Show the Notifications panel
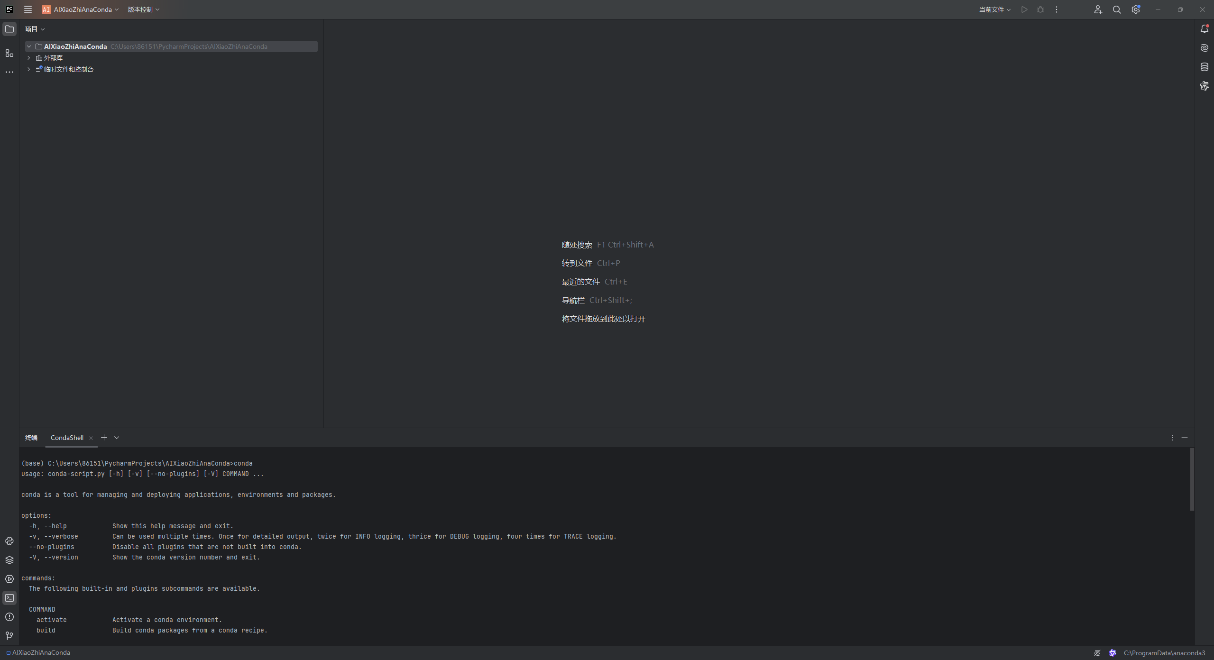 tap(1205, 29)
